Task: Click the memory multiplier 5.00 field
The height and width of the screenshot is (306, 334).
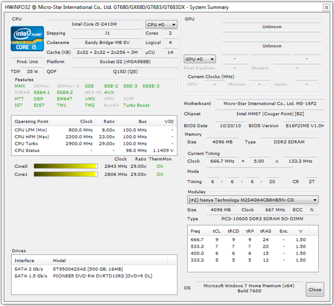Action: (x=259, y=161)
